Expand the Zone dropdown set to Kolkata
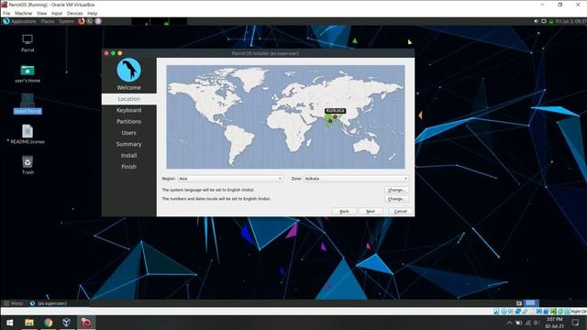The width and height of the screenshot is (587, 330). click(x=356, y=179)
